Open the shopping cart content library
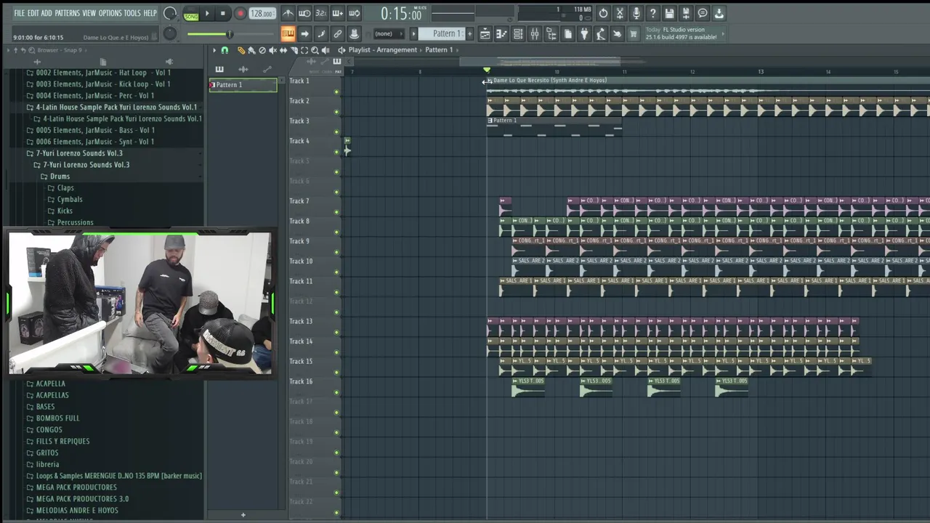Image resolution: width=930 pixels, height=523 pixels. pyautogui.click(x=633, y=33)
